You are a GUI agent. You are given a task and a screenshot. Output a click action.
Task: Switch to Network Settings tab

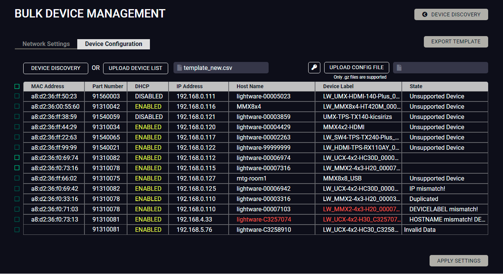[46, 44]
